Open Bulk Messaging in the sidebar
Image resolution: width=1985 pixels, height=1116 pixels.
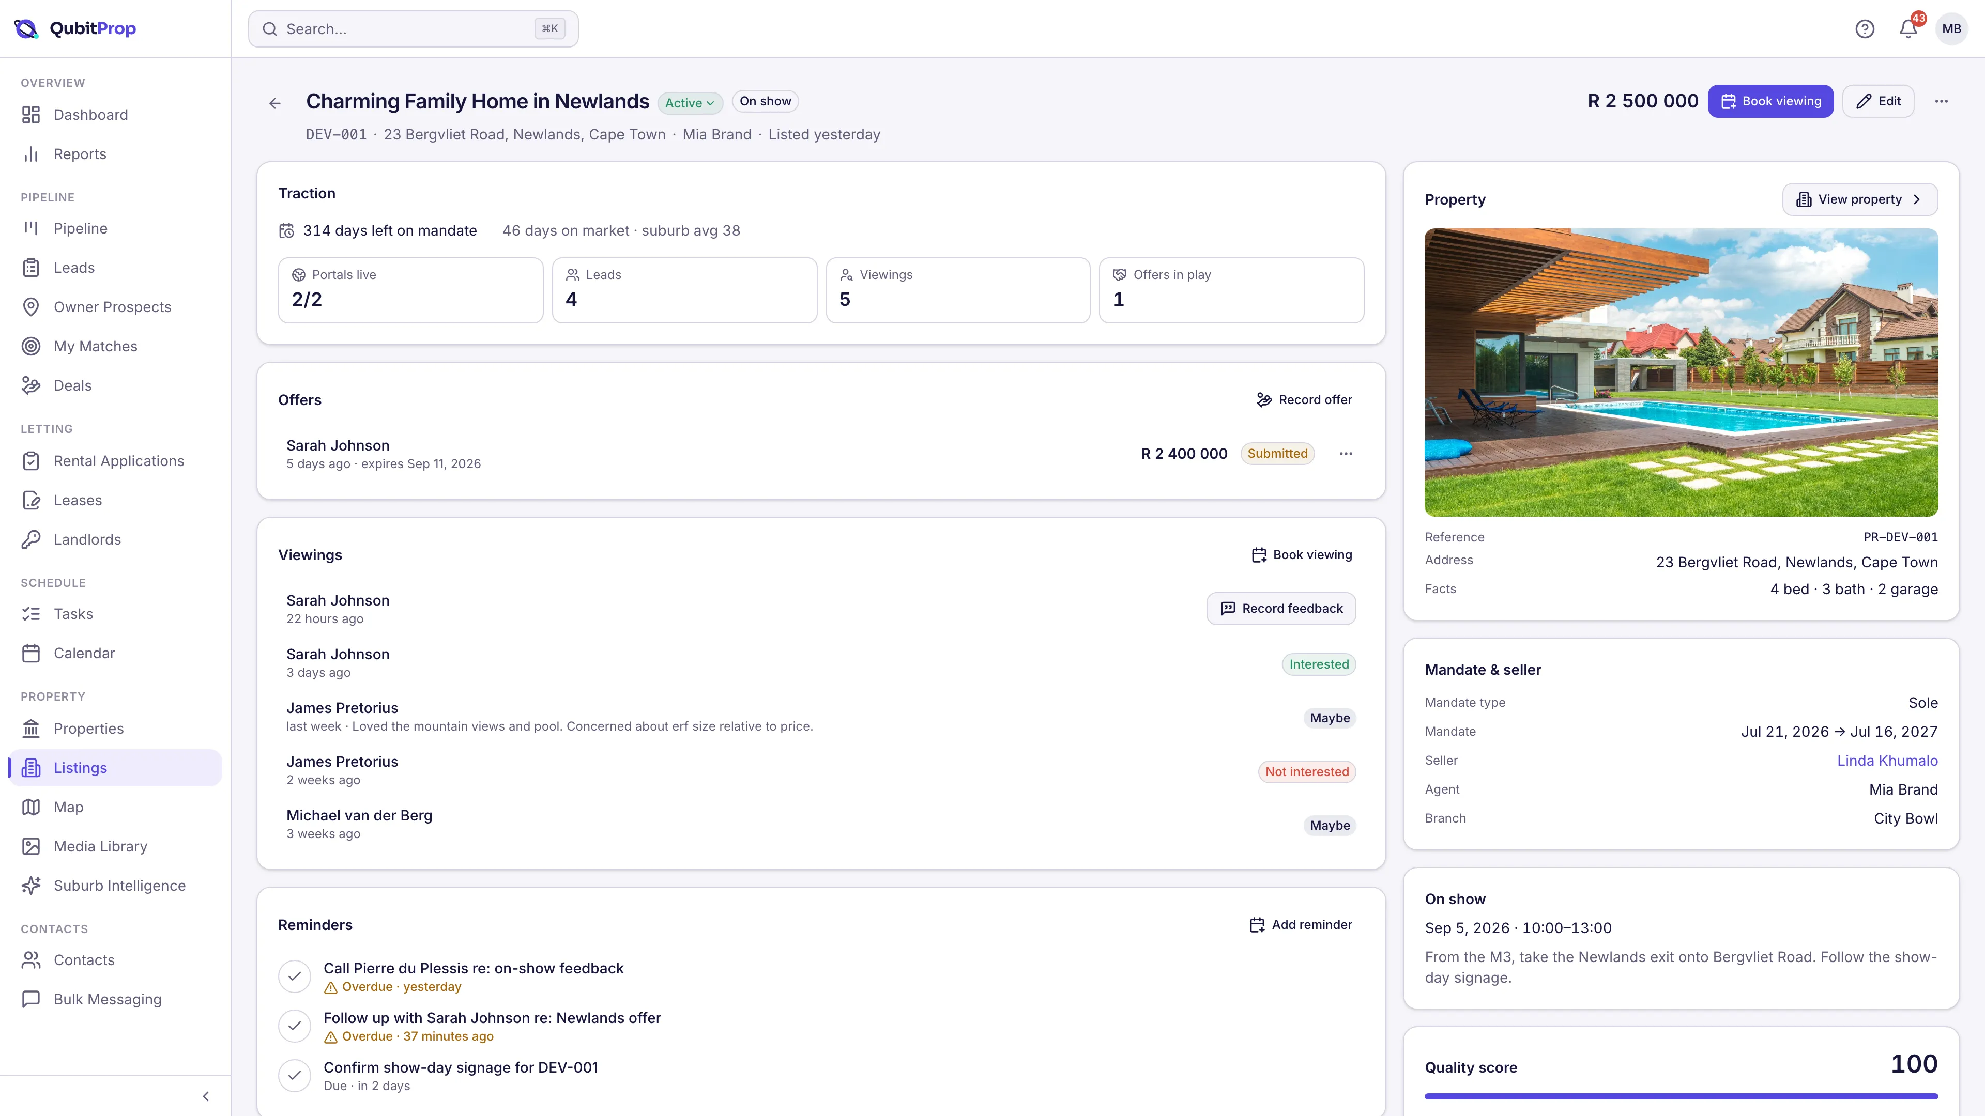(116, 999)
